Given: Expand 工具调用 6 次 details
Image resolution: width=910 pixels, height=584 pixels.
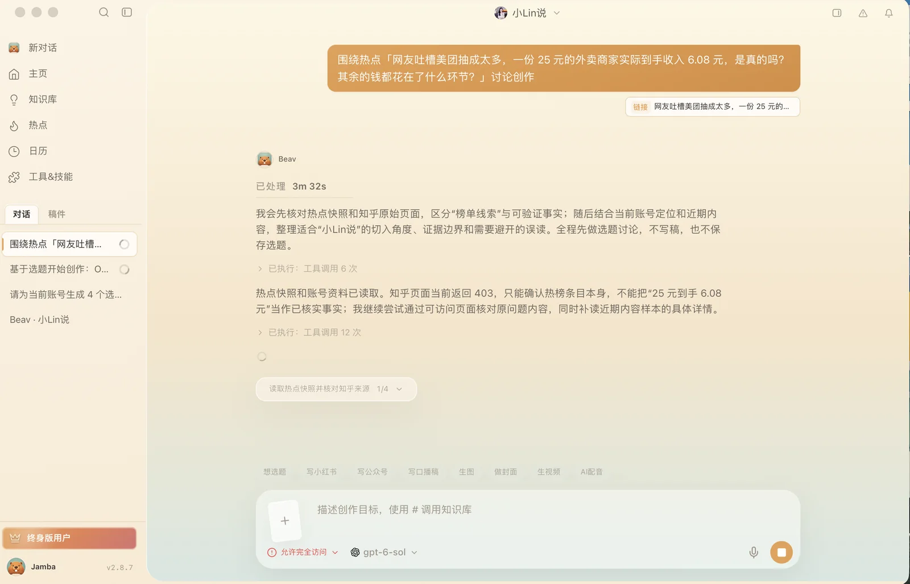Looking at the screenshot, I should (x=307, y=268).
